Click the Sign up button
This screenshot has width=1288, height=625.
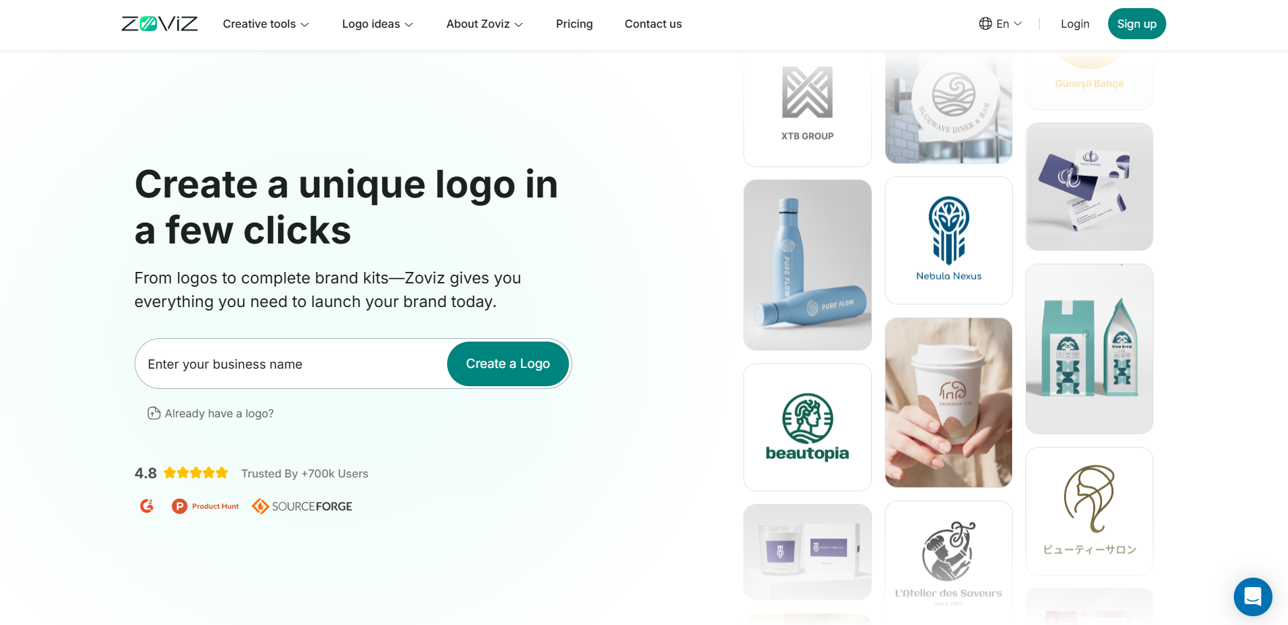(1136, 24)
